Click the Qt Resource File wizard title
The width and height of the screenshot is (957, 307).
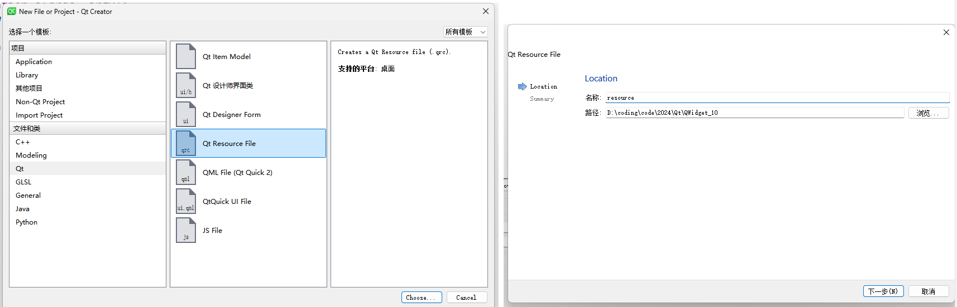tap(534, 54)
